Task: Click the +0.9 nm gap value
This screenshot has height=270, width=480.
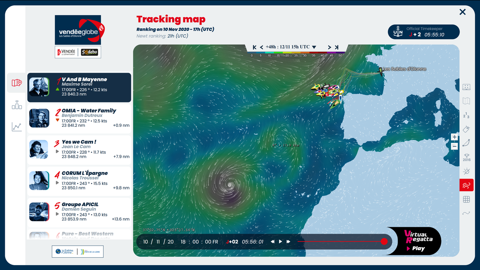Action: [121, 126]
